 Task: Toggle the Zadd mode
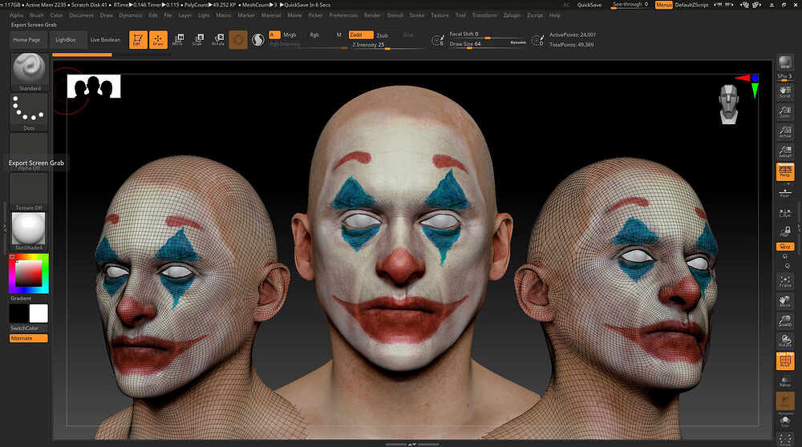point(361,34)
